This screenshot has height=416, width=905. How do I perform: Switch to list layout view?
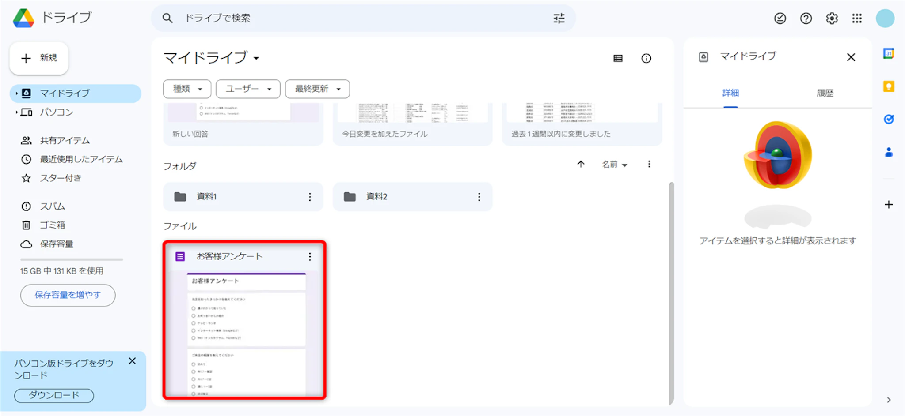[x=618, y=58]
